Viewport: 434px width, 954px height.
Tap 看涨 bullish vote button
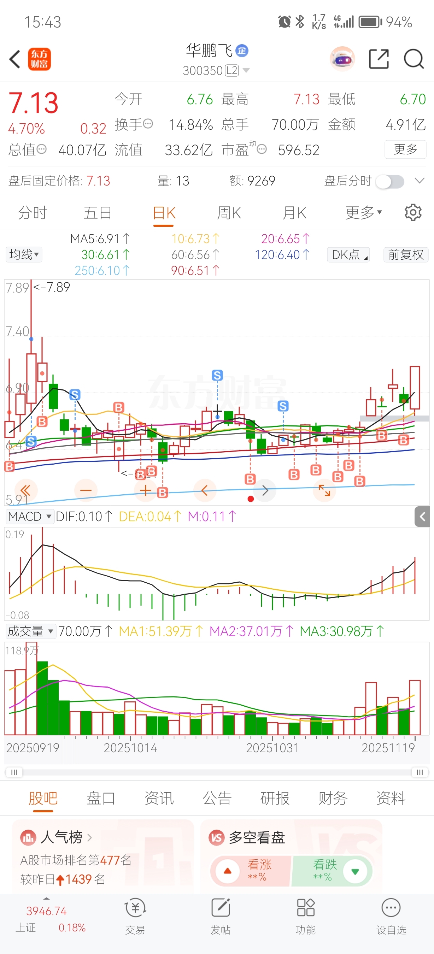click(250, 871)
